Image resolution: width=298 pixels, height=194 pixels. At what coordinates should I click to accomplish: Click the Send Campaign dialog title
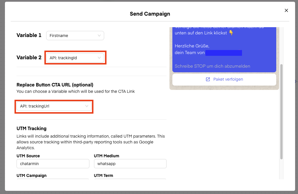(150, 14)
